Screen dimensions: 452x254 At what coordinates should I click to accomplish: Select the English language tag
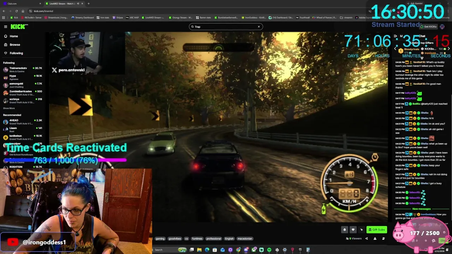229,238
